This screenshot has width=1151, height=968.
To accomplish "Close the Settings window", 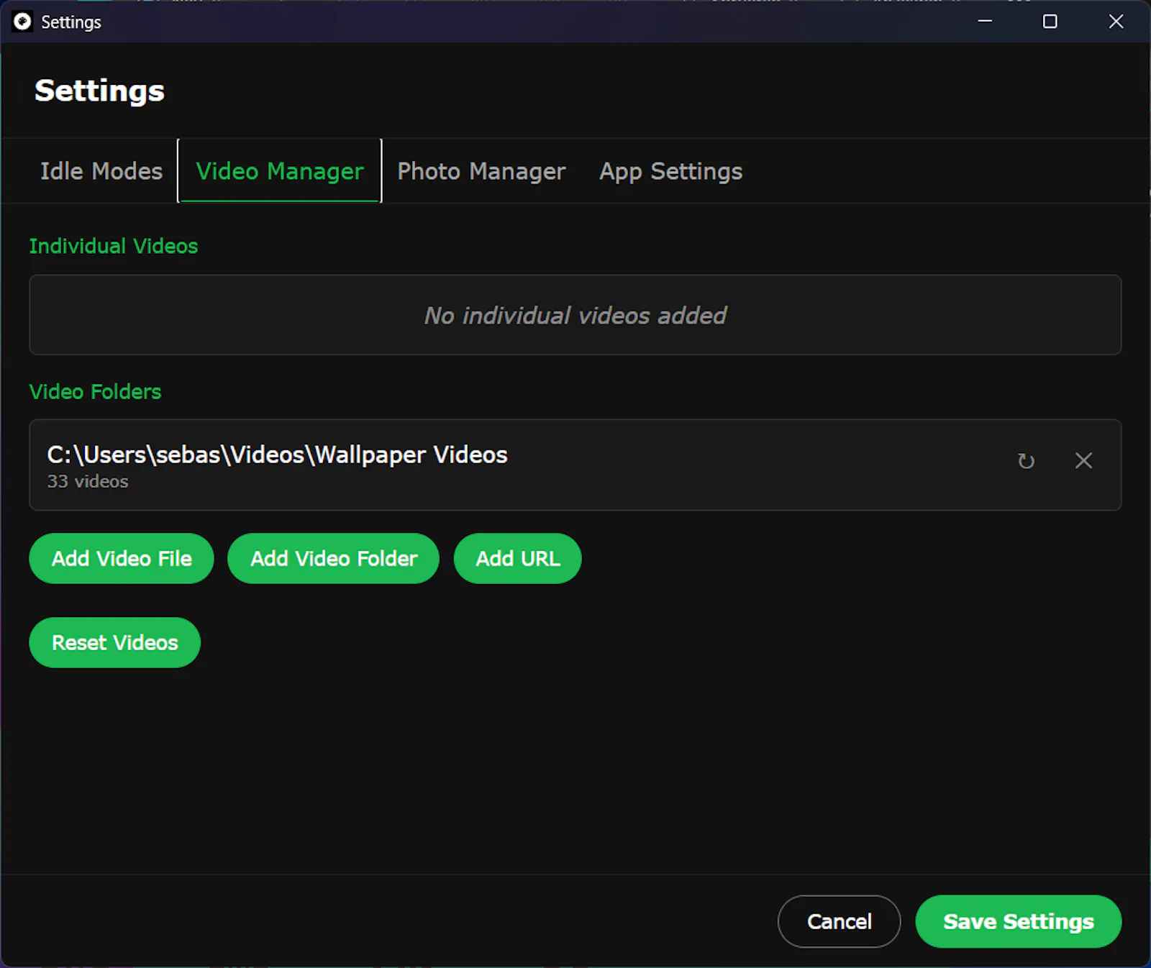I will point(1116,22).
